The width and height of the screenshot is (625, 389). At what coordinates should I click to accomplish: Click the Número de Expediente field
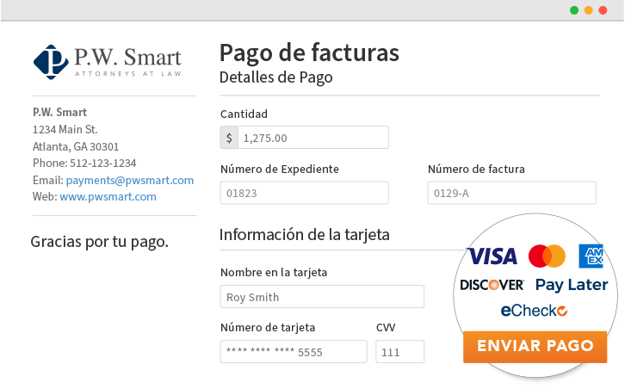tap(304, 193)
